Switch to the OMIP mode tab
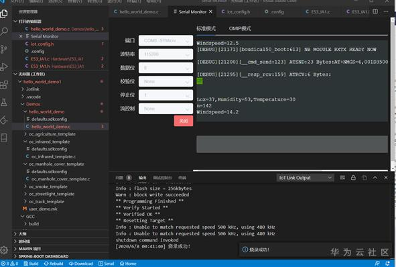Screen dimensions: 396x267 pyautogui.click(x=240, y=28)
